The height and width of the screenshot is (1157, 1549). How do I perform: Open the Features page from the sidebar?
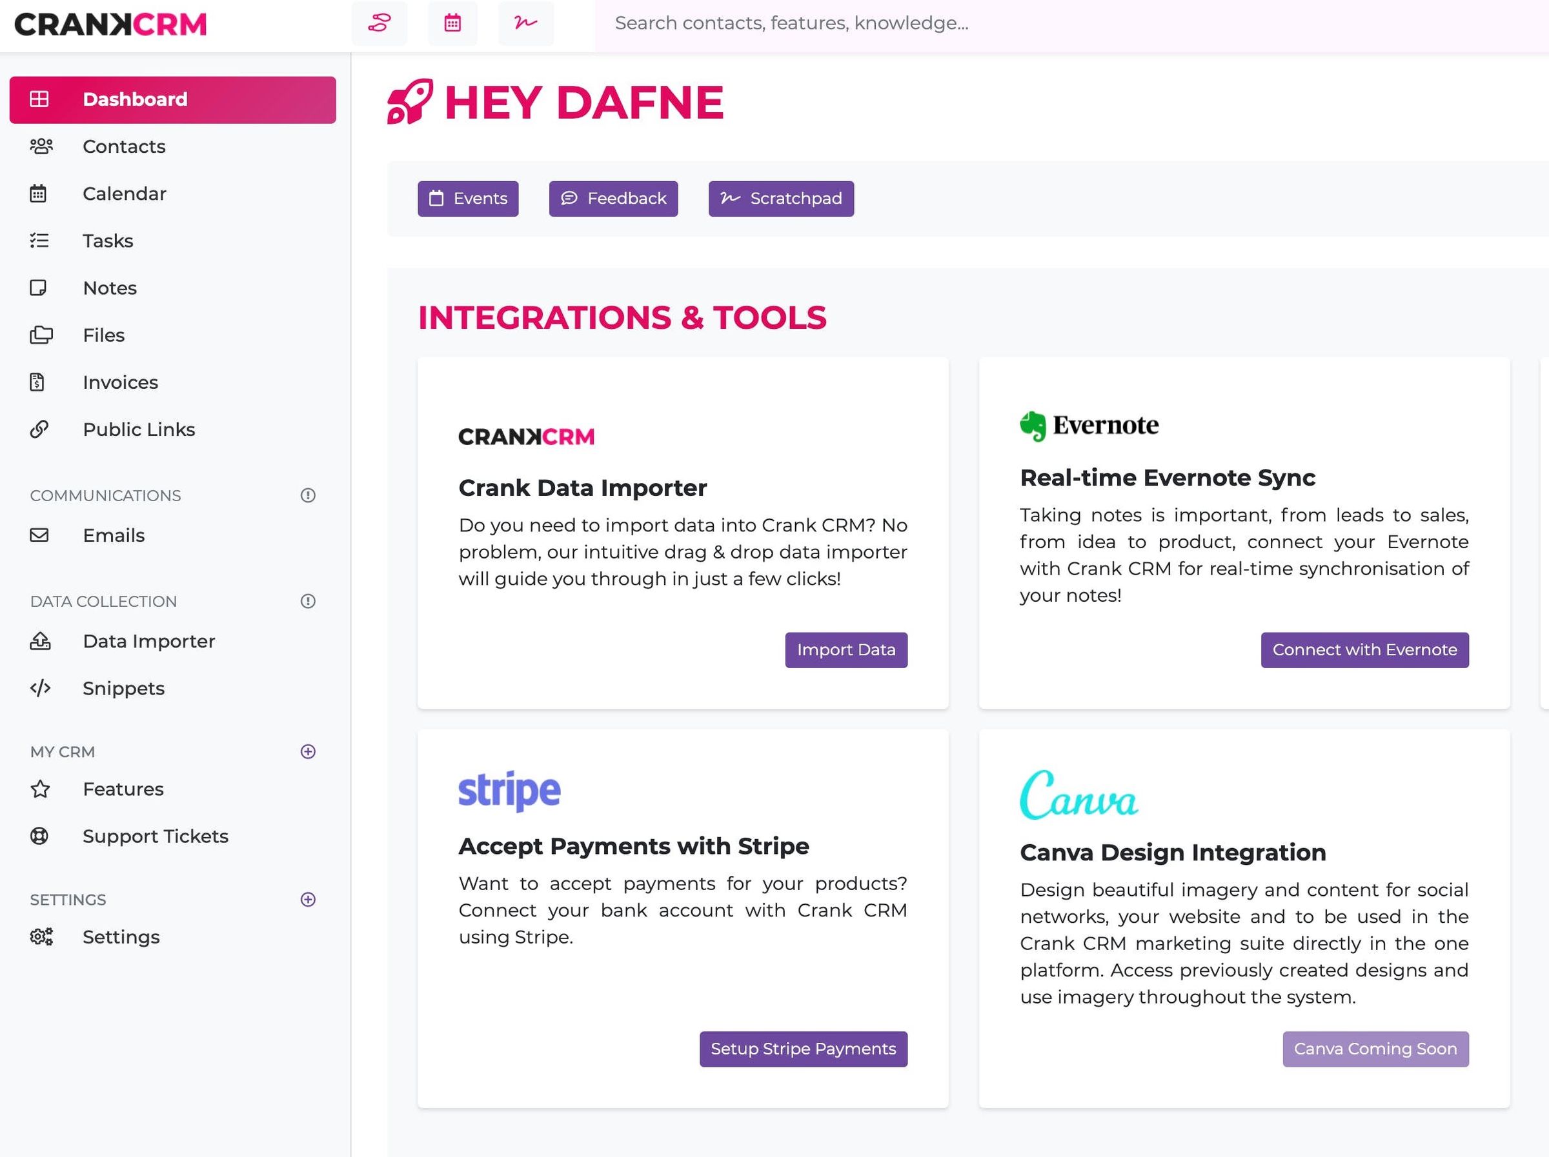click(x=123, y=789)
